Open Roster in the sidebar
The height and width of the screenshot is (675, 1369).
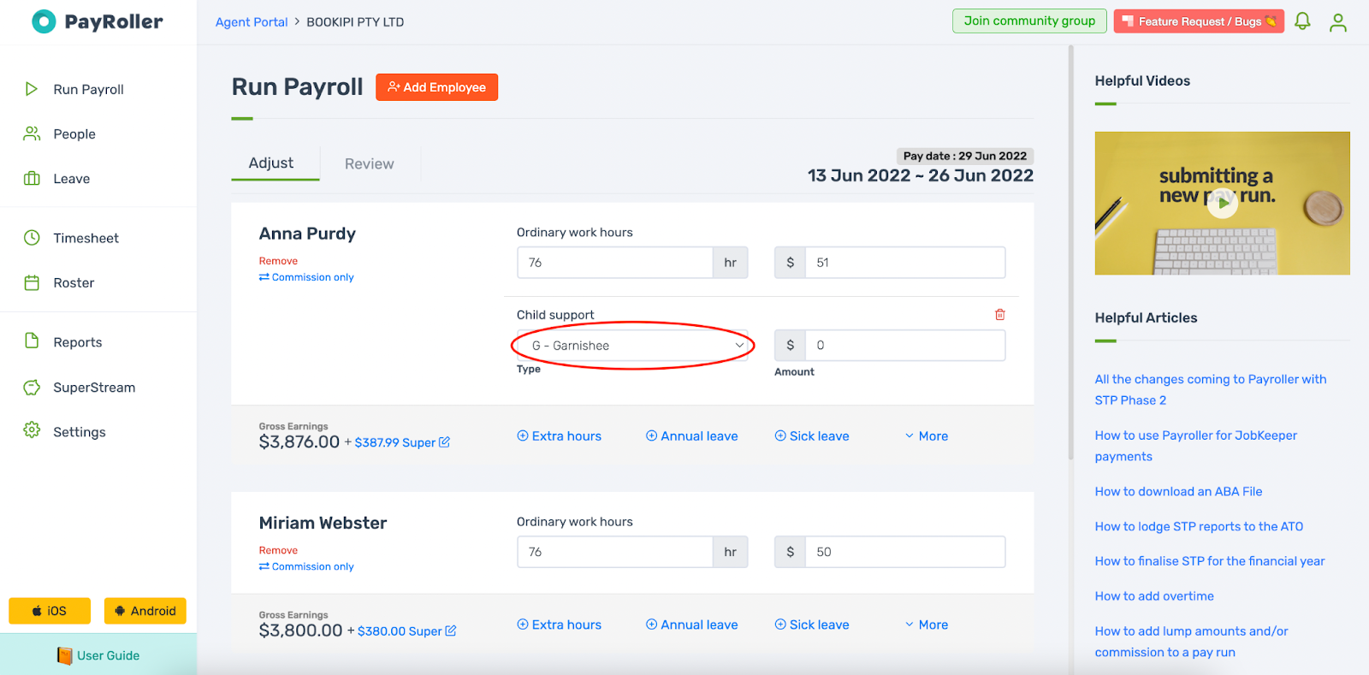click(74, 283)
